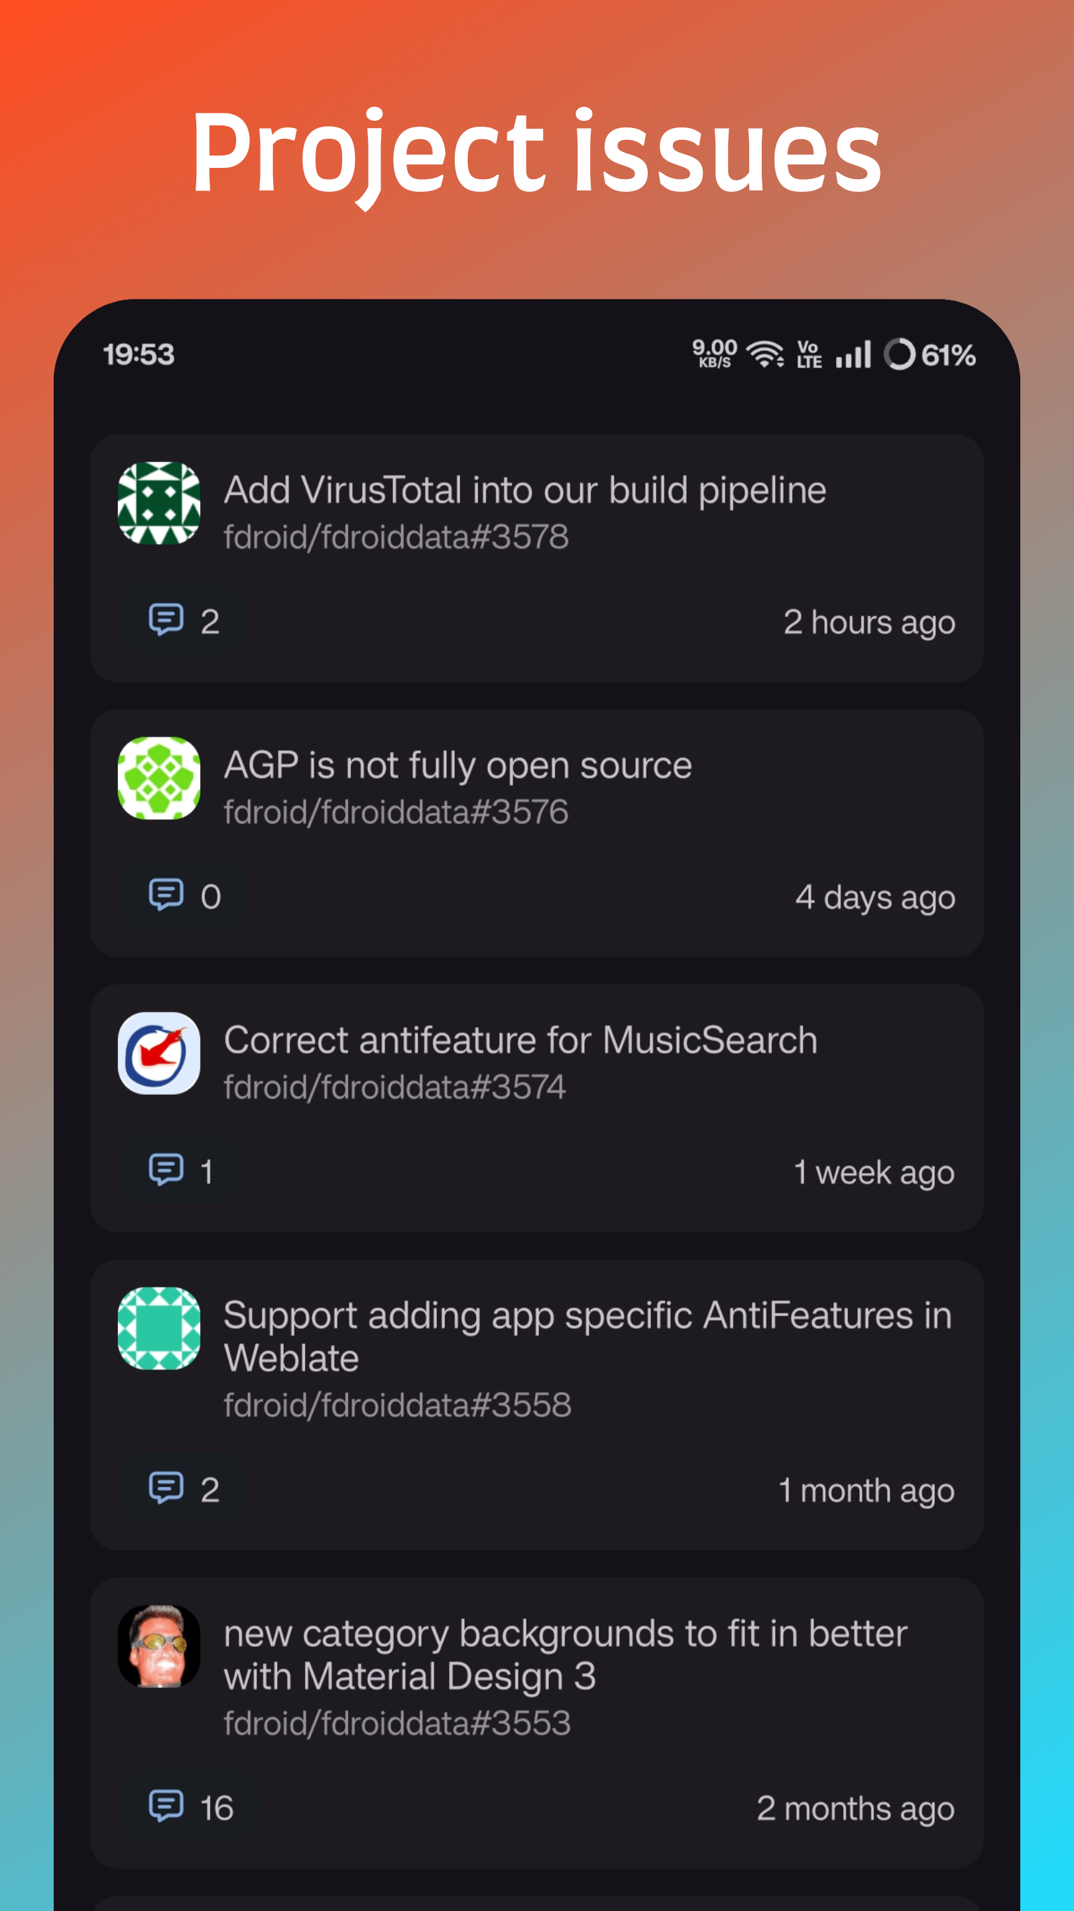Screen dimensions: 1074x1911
Task: Tap reference fdroid/fdroiddata#3576
Action: (396, 812)
